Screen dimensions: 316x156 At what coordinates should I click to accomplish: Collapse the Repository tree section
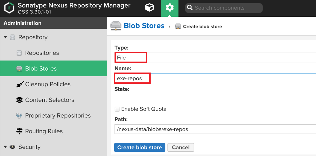click(x=5, y=37)
